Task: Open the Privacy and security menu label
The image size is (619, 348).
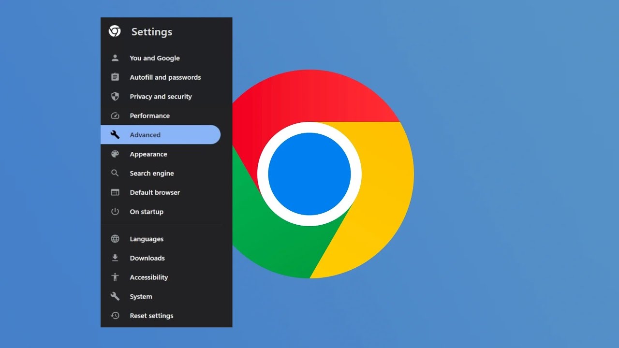Action: click(161, 97)
